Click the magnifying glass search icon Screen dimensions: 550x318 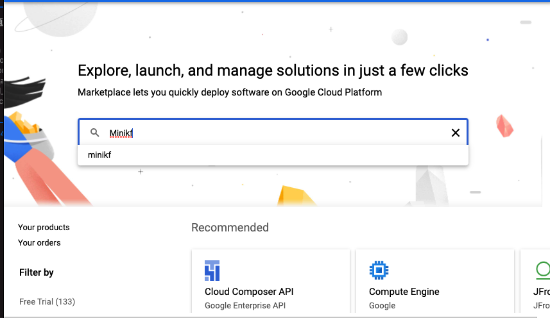pyautogui.click(x=95, y=133)
